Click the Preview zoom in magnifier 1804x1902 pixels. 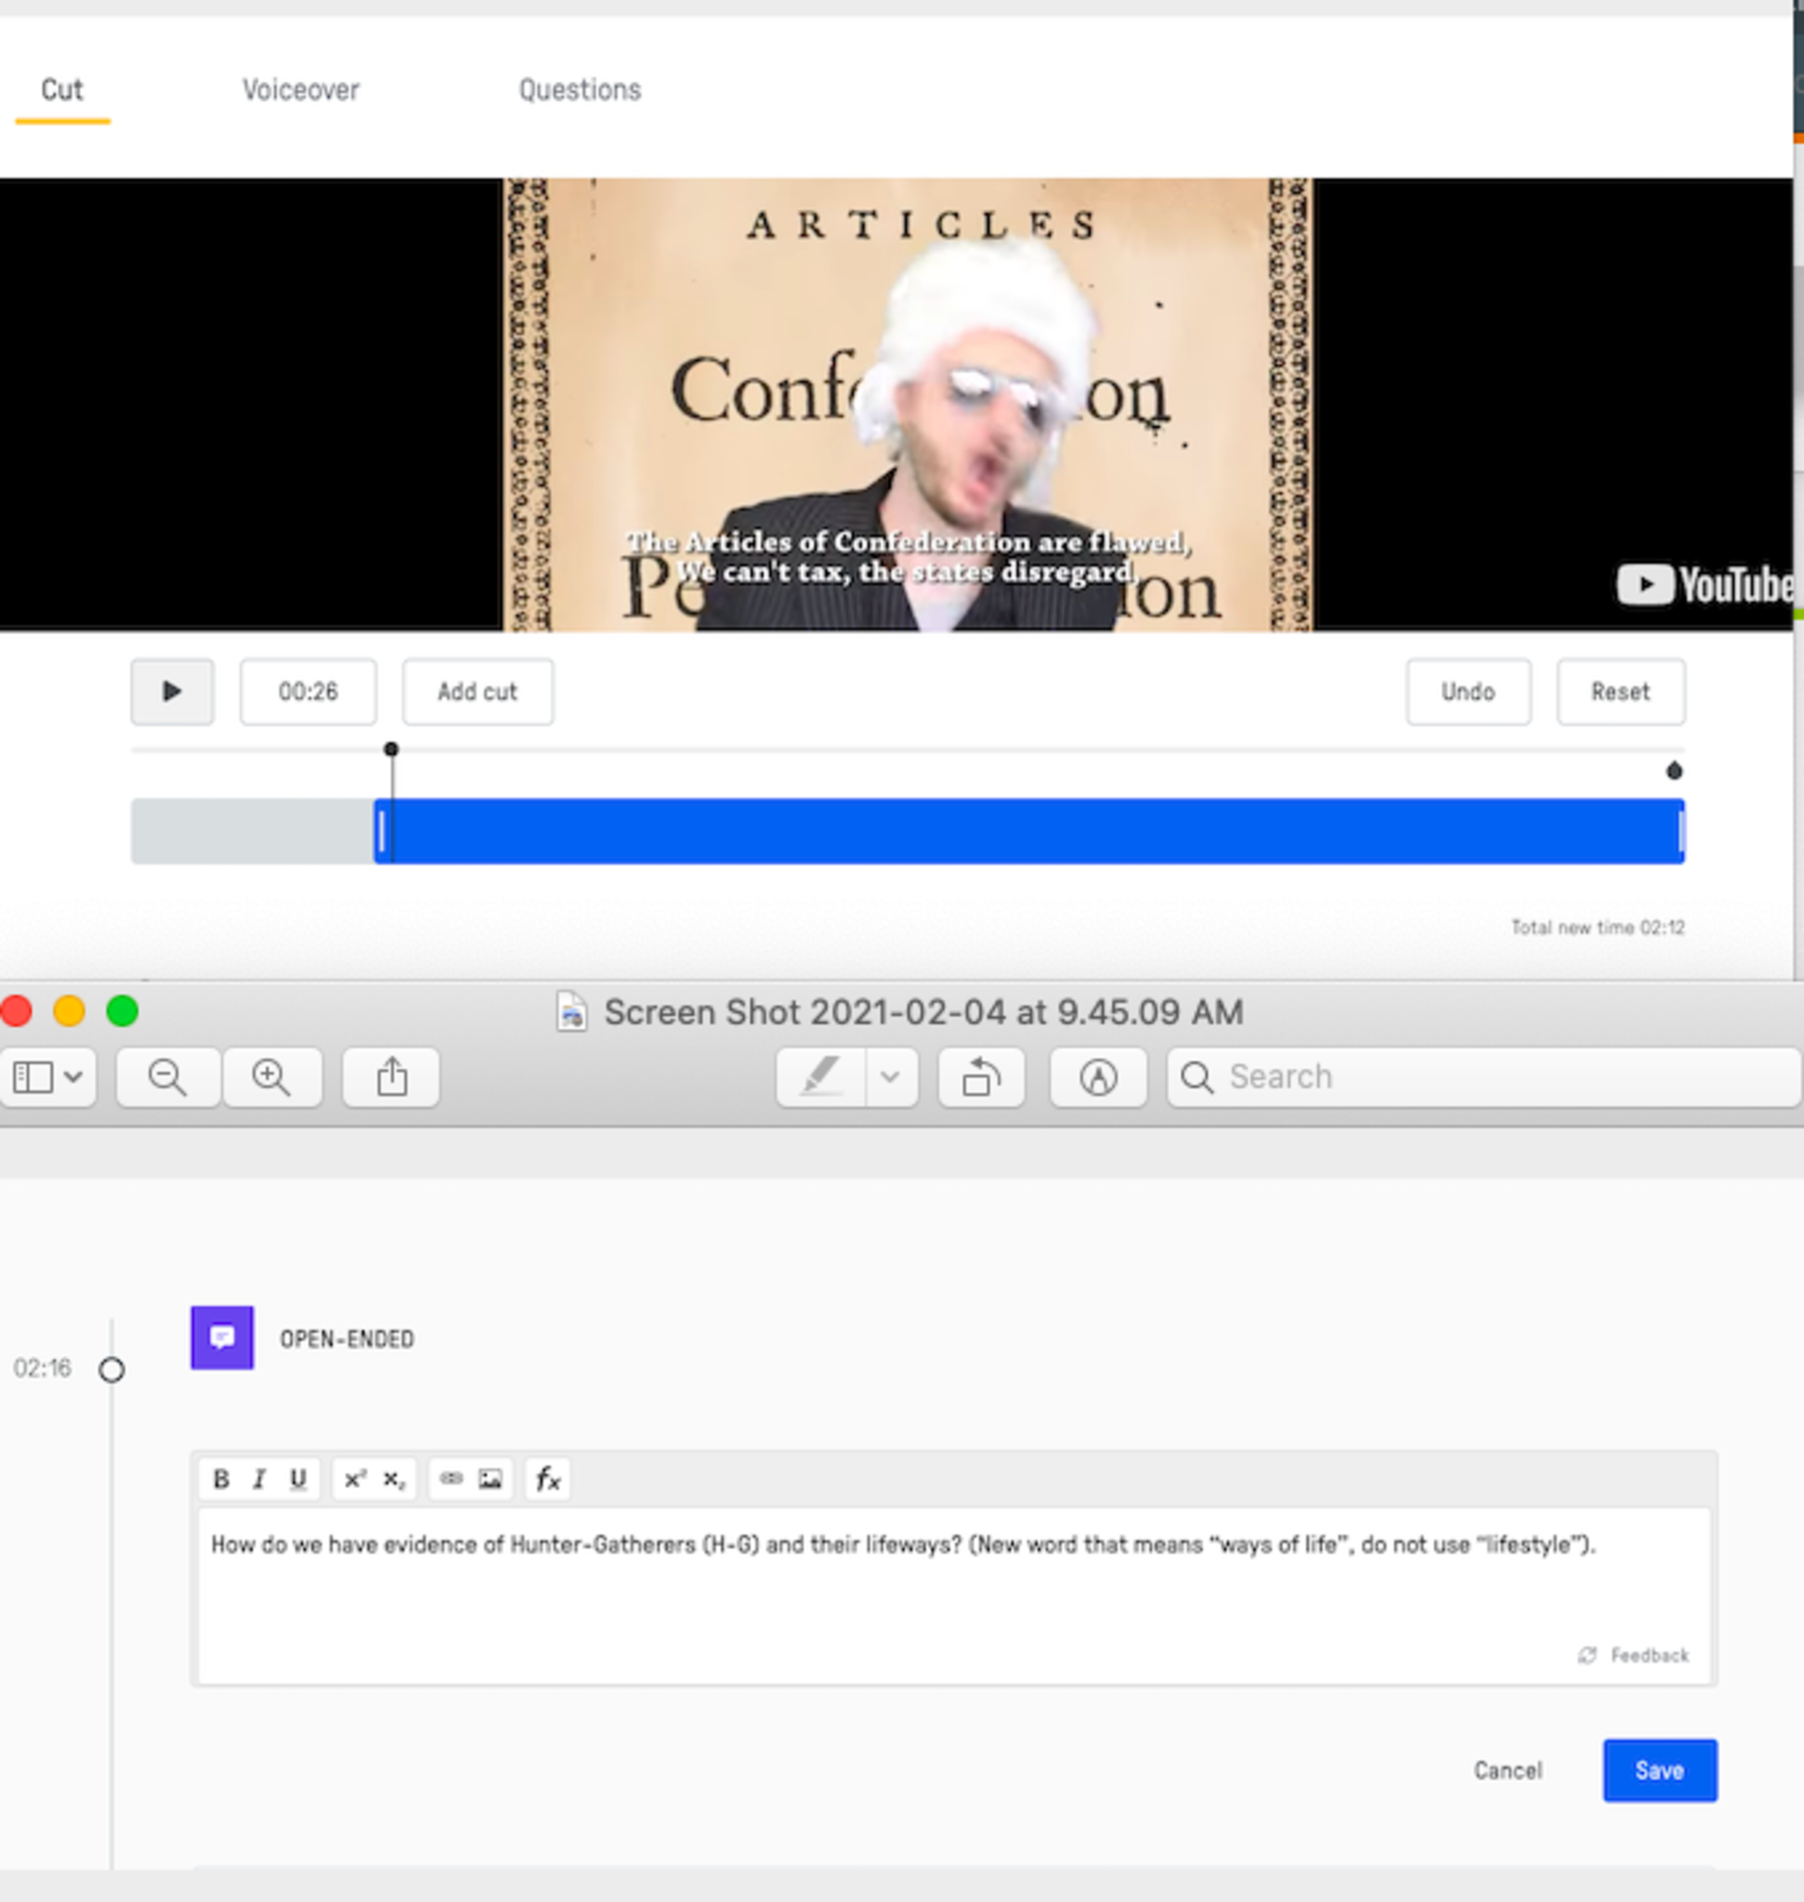pyautogui.click(x=271, y=1077)
